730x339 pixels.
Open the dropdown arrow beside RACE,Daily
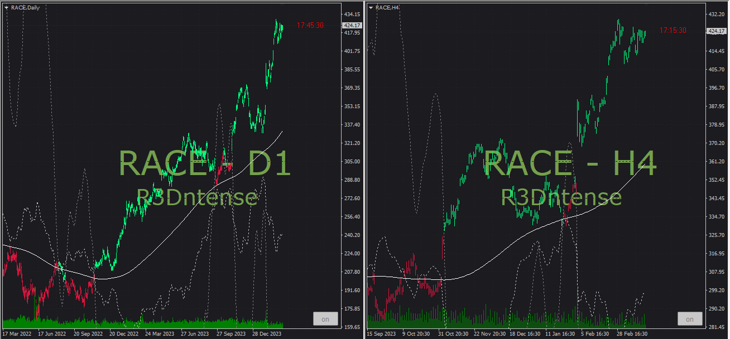pyautogui.click(x=6, y=8)
